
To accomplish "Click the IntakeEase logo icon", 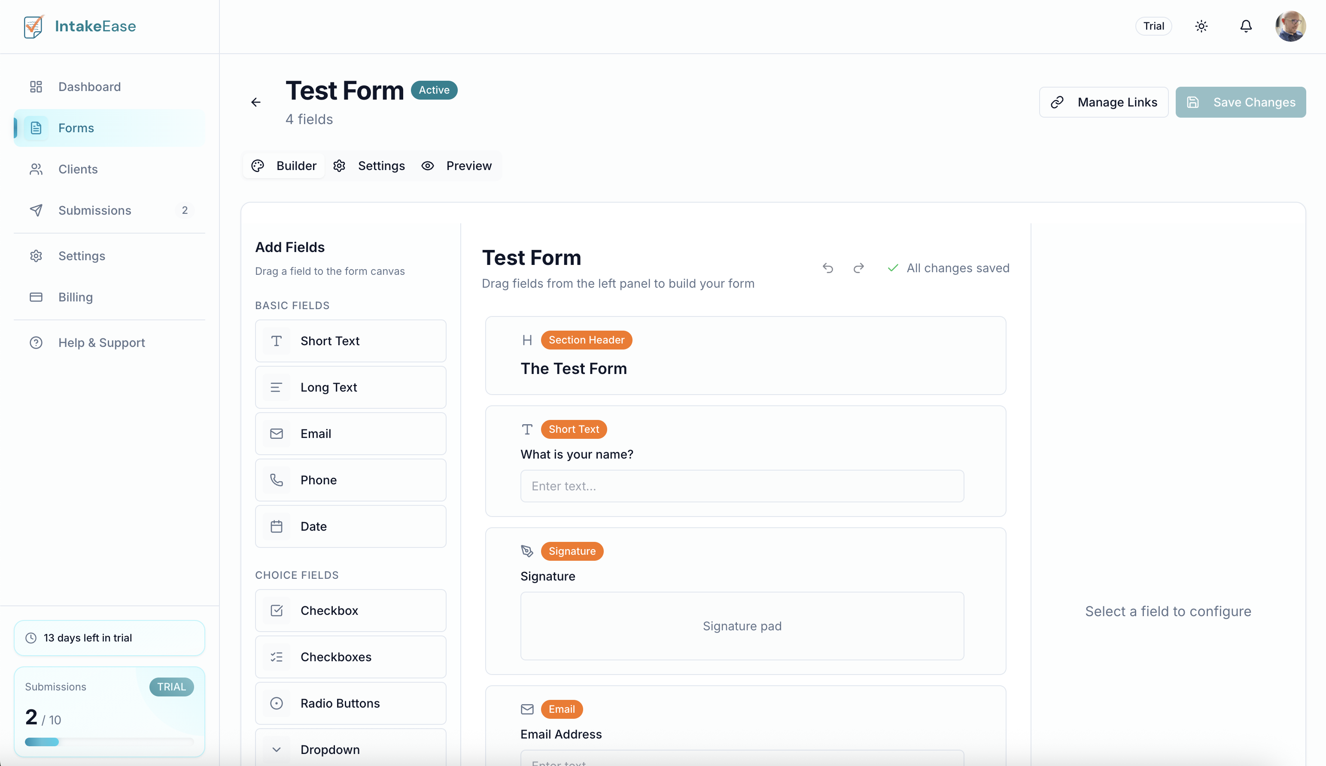I will [x=33, y=26].
